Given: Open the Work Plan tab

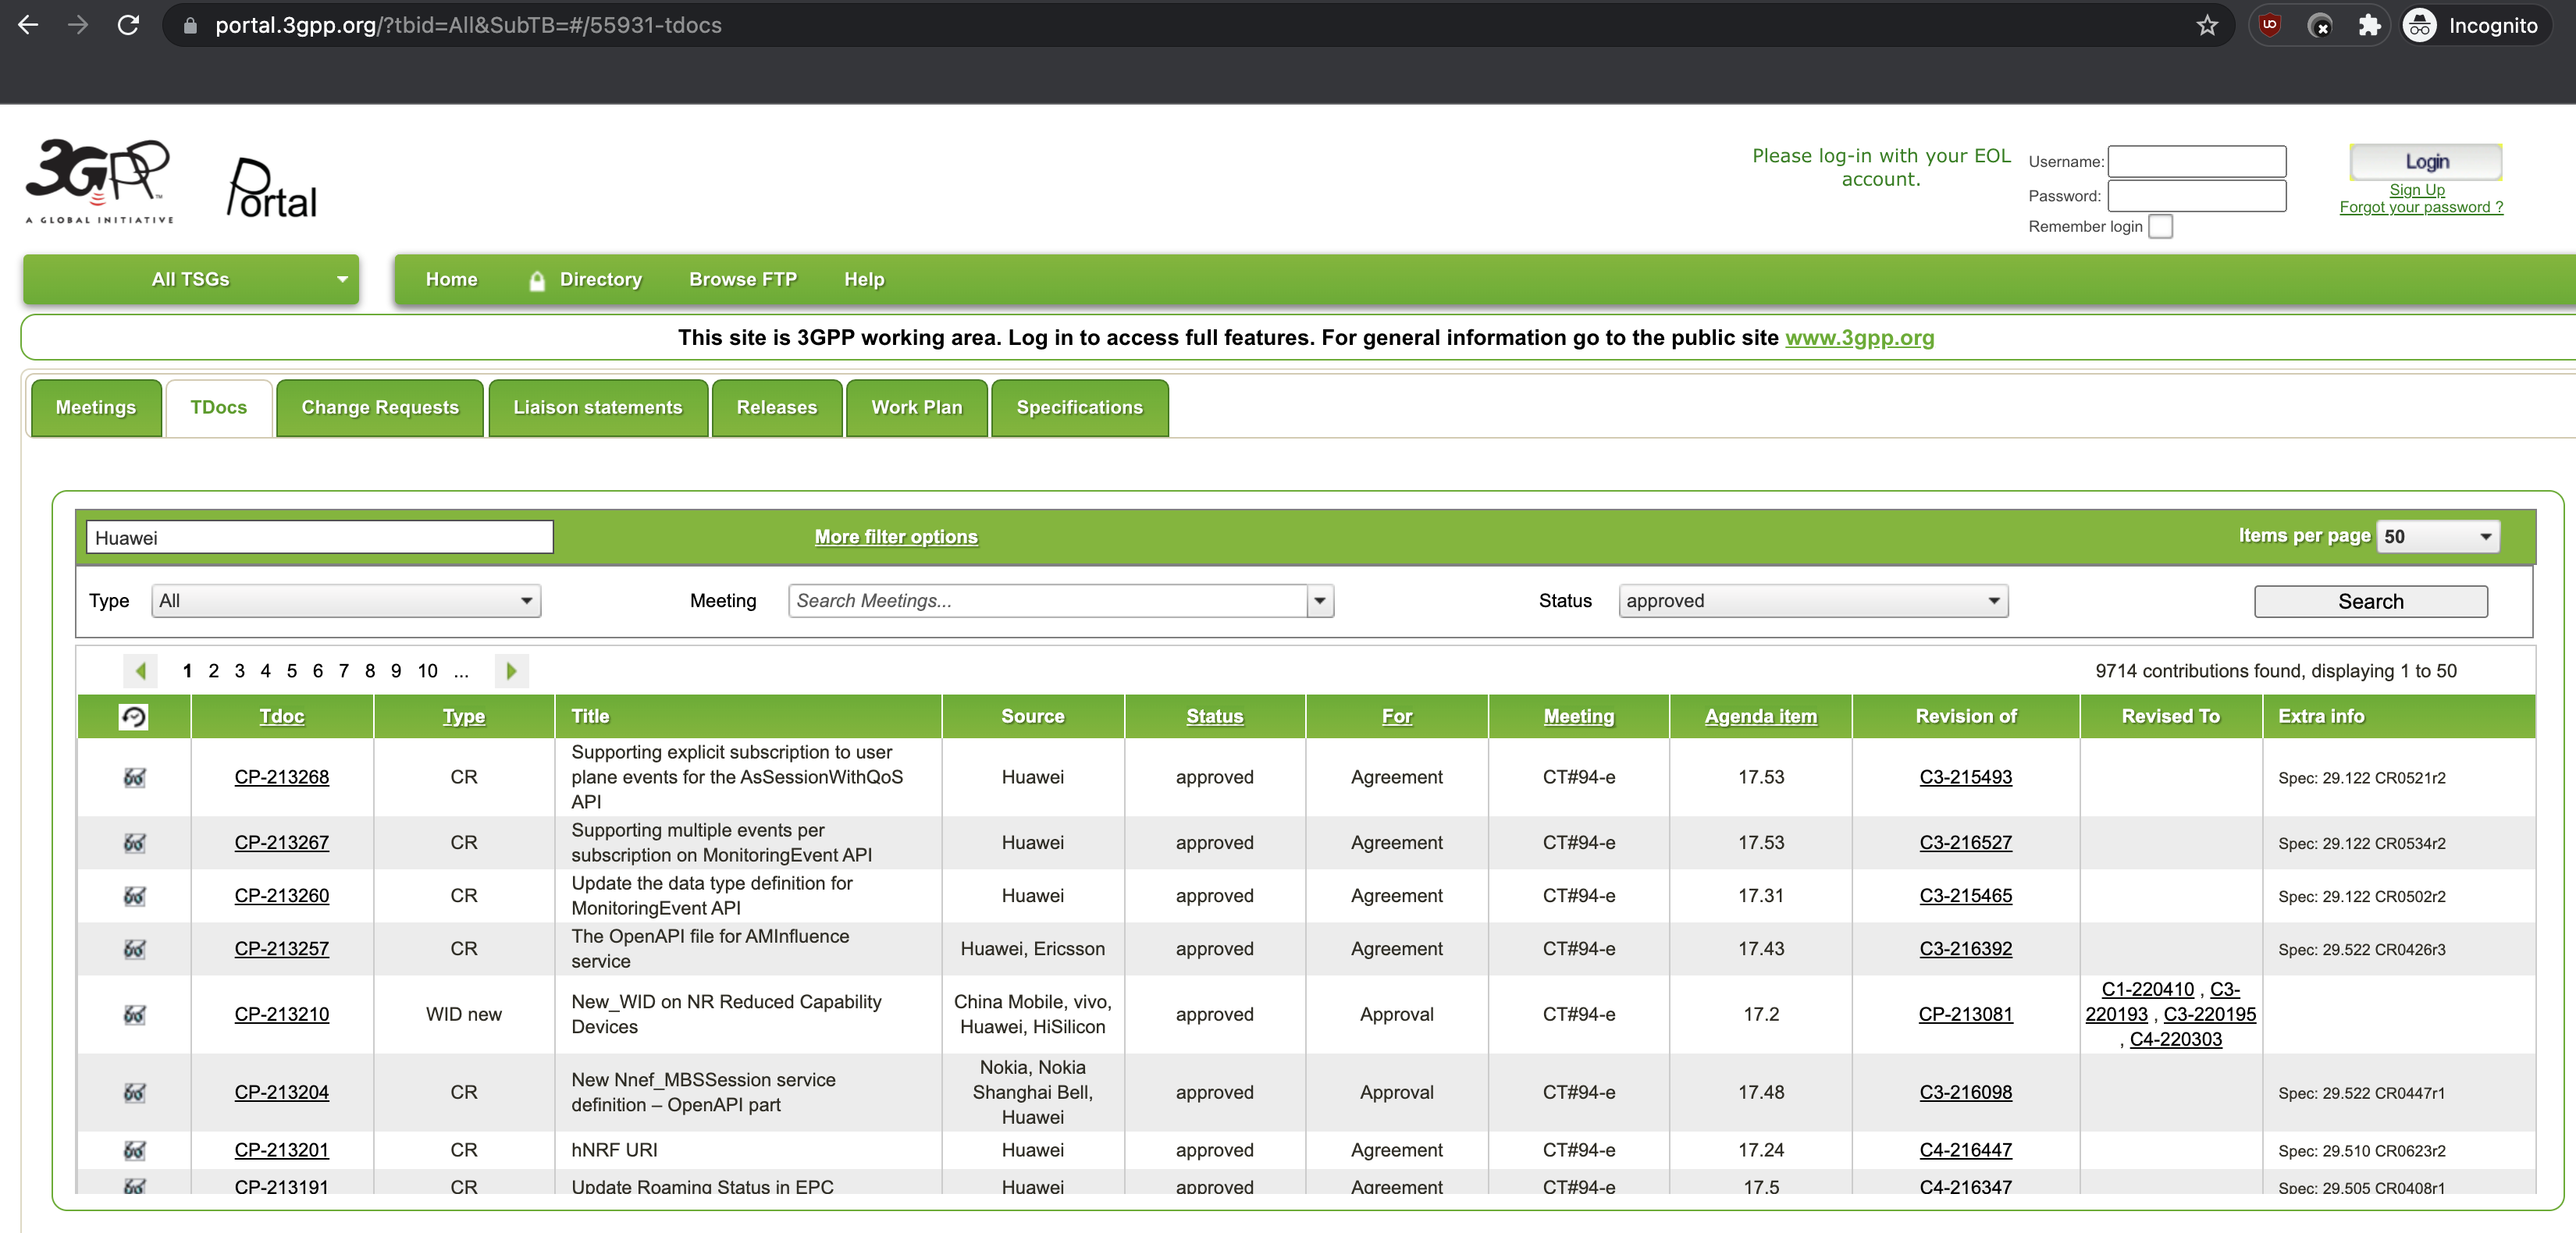Looking at the screenshot, I should point(917,408).
